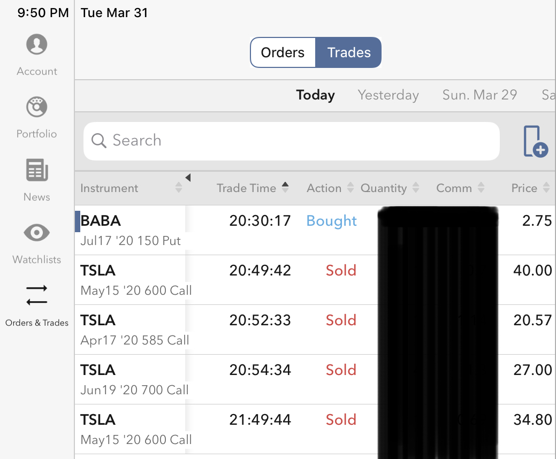Collapse the Instrument column triangle arrow
Screen dimensions: 556x459
click(x=188, y=178)
